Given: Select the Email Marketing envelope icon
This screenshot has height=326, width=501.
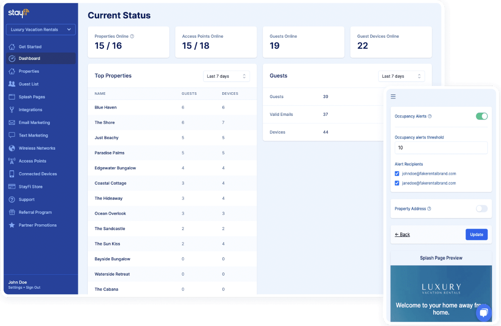Looking at the screenshot, I should pyautogui.click(x=12, y=122).
